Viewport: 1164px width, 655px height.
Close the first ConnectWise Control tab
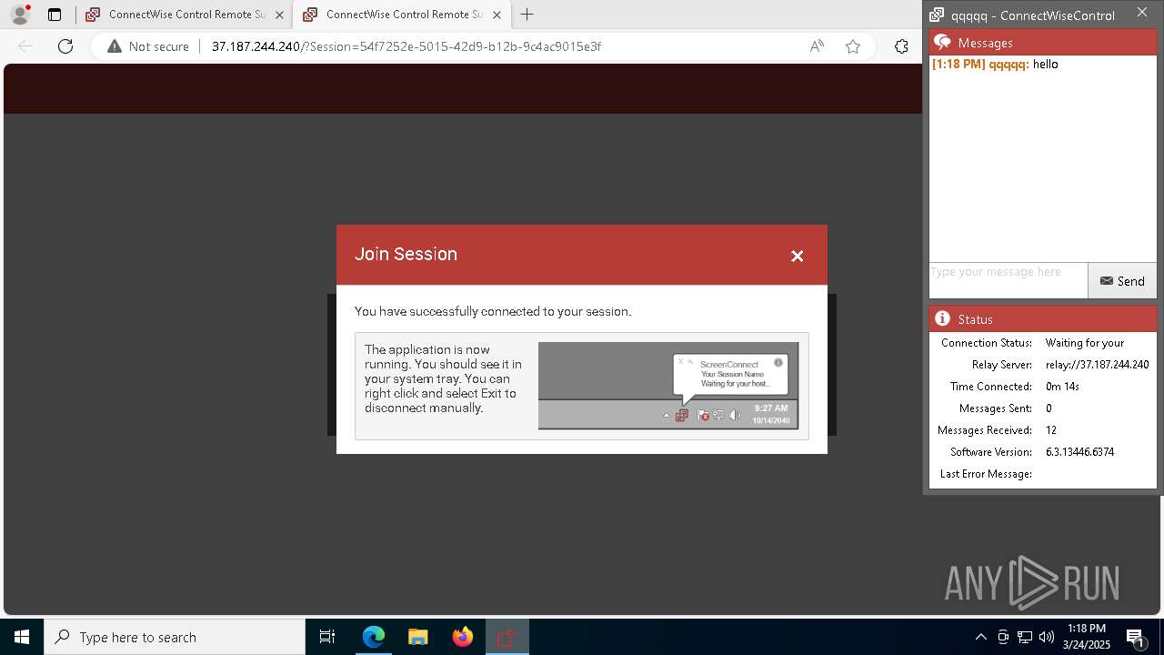pos(279,15)
